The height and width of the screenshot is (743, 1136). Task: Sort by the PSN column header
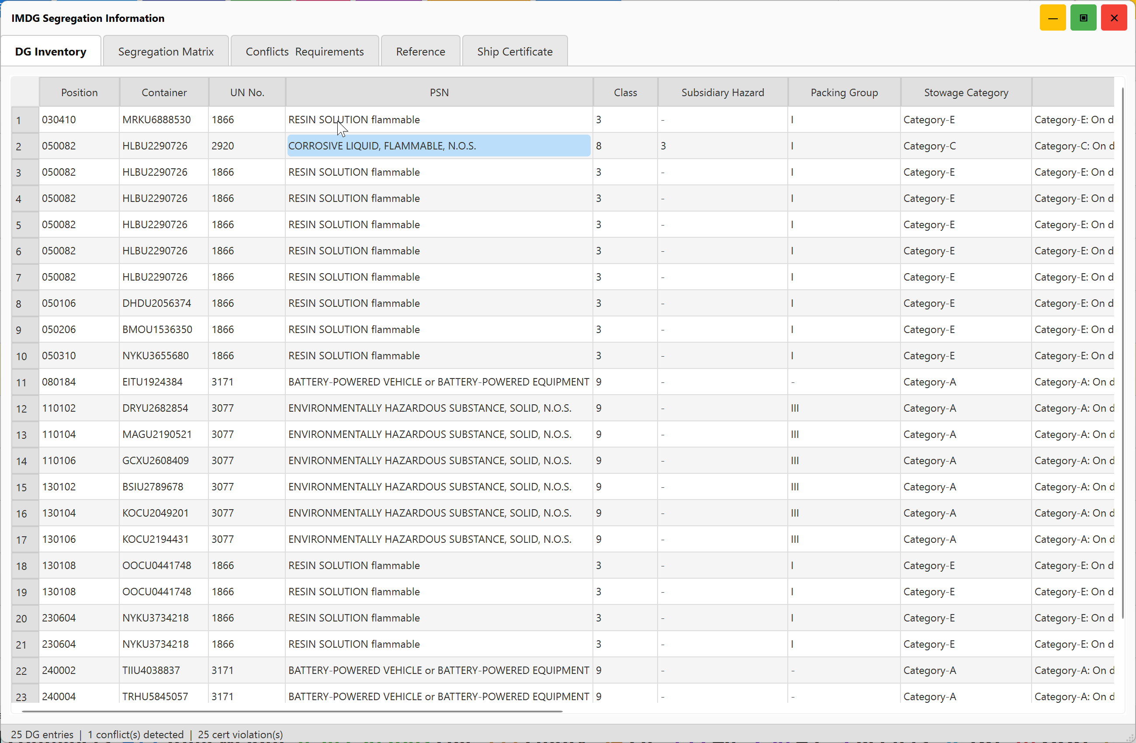(x=439, y=92)
